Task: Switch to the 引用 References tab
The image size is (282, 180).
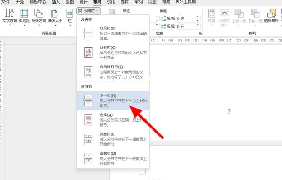Action: click(x=111, y=2)
